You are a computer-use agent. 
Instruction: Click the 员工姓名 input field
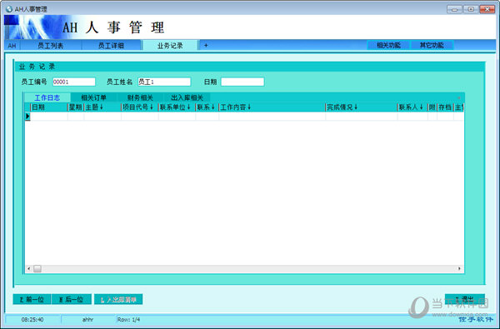[x=164, y=82]
